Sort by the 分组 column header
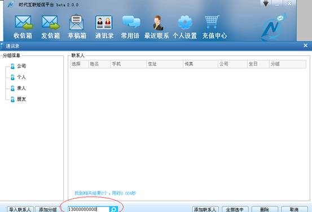This screenshot has width=312, height=212. coord(288,64)
